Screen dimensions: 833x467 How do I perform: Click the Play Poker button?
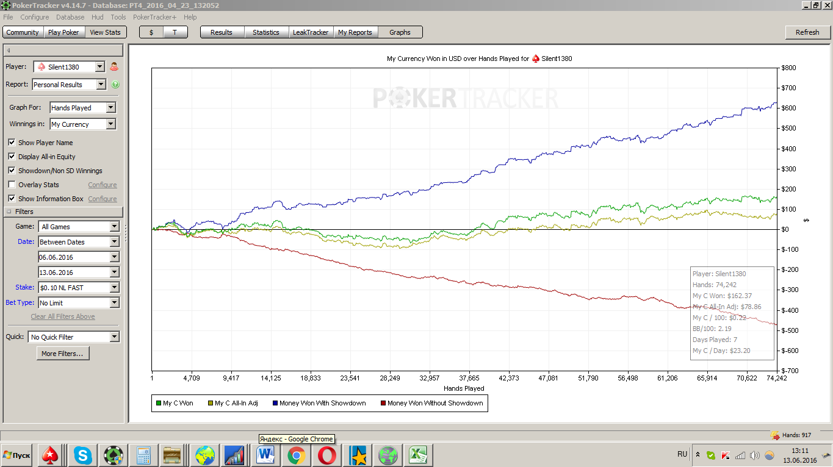pyautogui.click(x=63, y=32)
